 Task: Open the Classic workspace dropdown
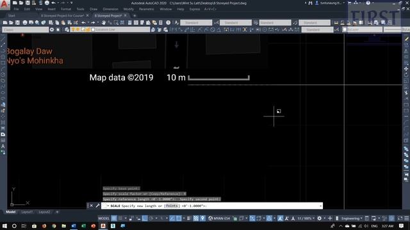pos(25,30)
